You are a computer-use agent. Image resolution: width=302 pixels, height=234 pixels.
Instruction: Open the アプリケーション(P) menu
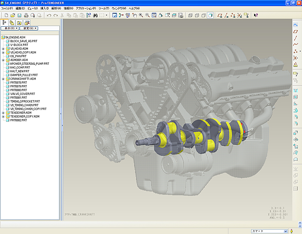[x=86, y=8]
